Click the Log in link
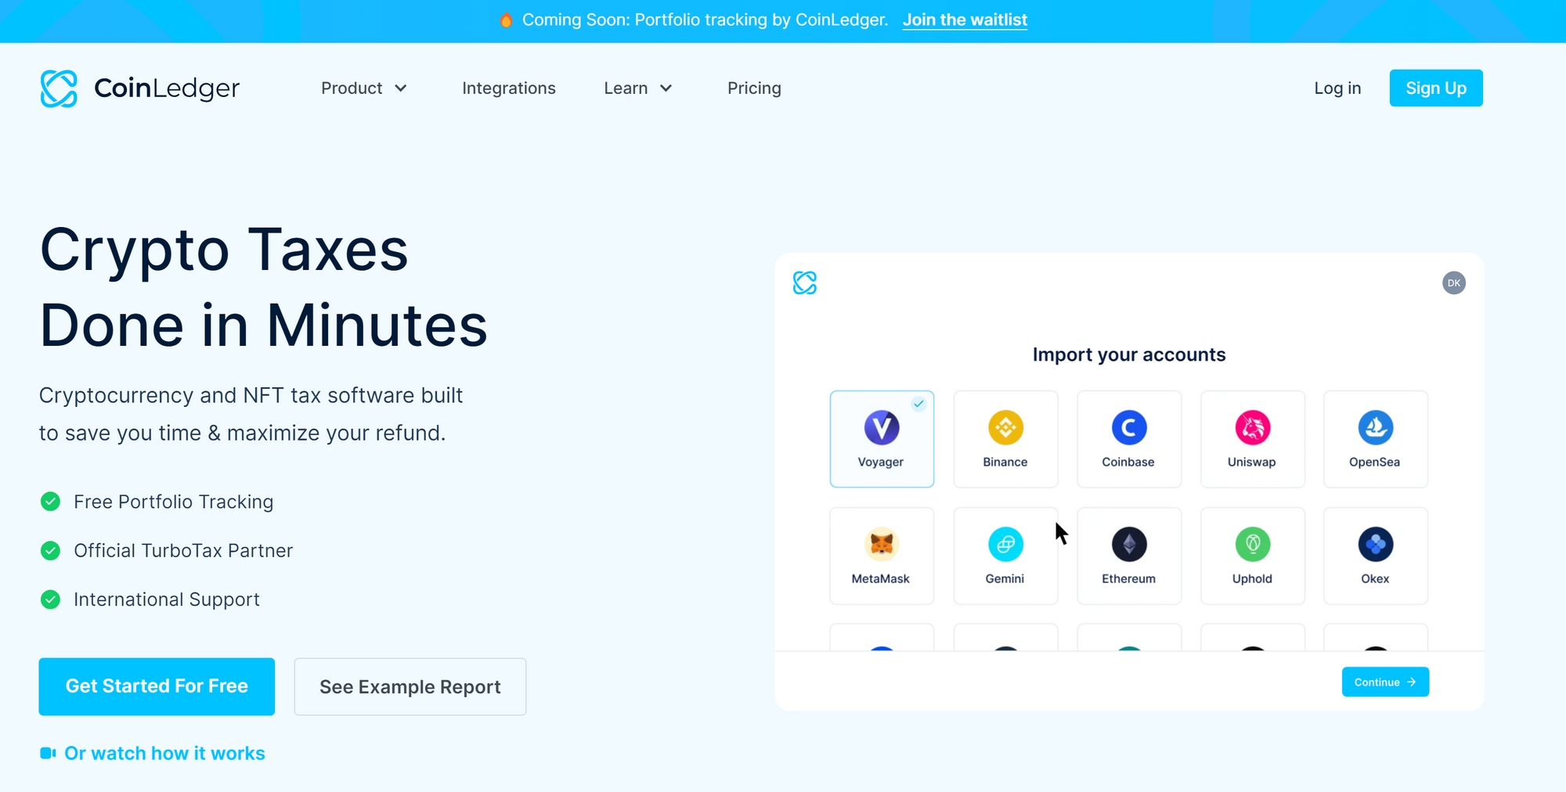This screenshot has width=1566, height=792. click(1337, 88)
